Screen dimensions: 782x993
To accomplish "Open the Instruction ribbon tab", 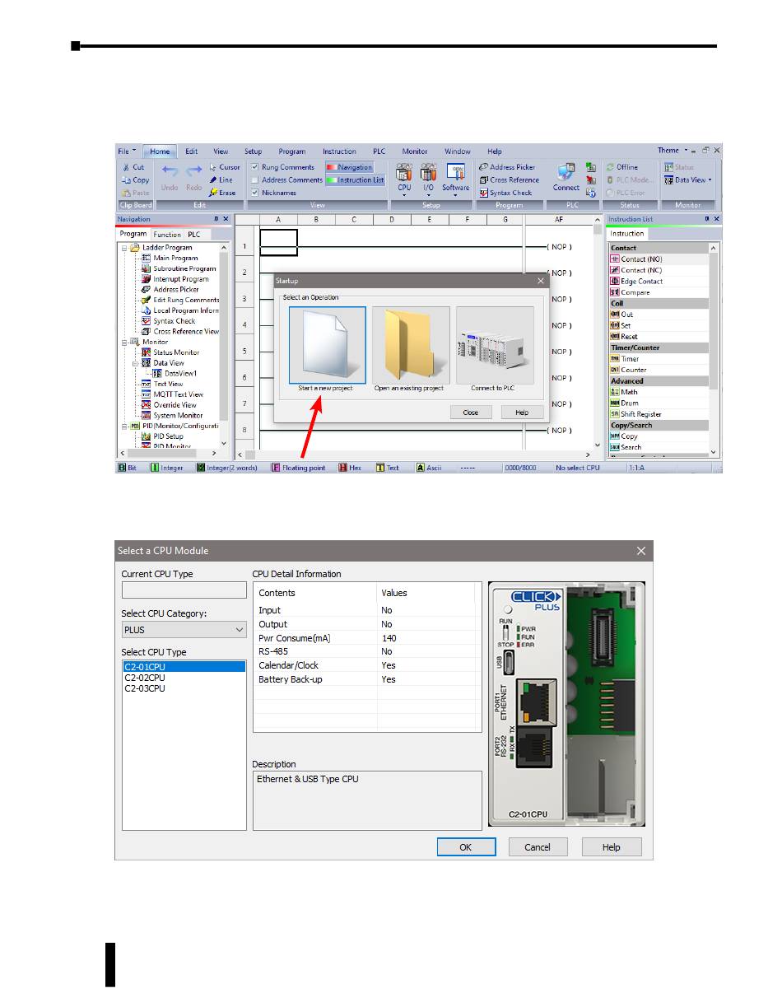I will [x=339, y=152].
